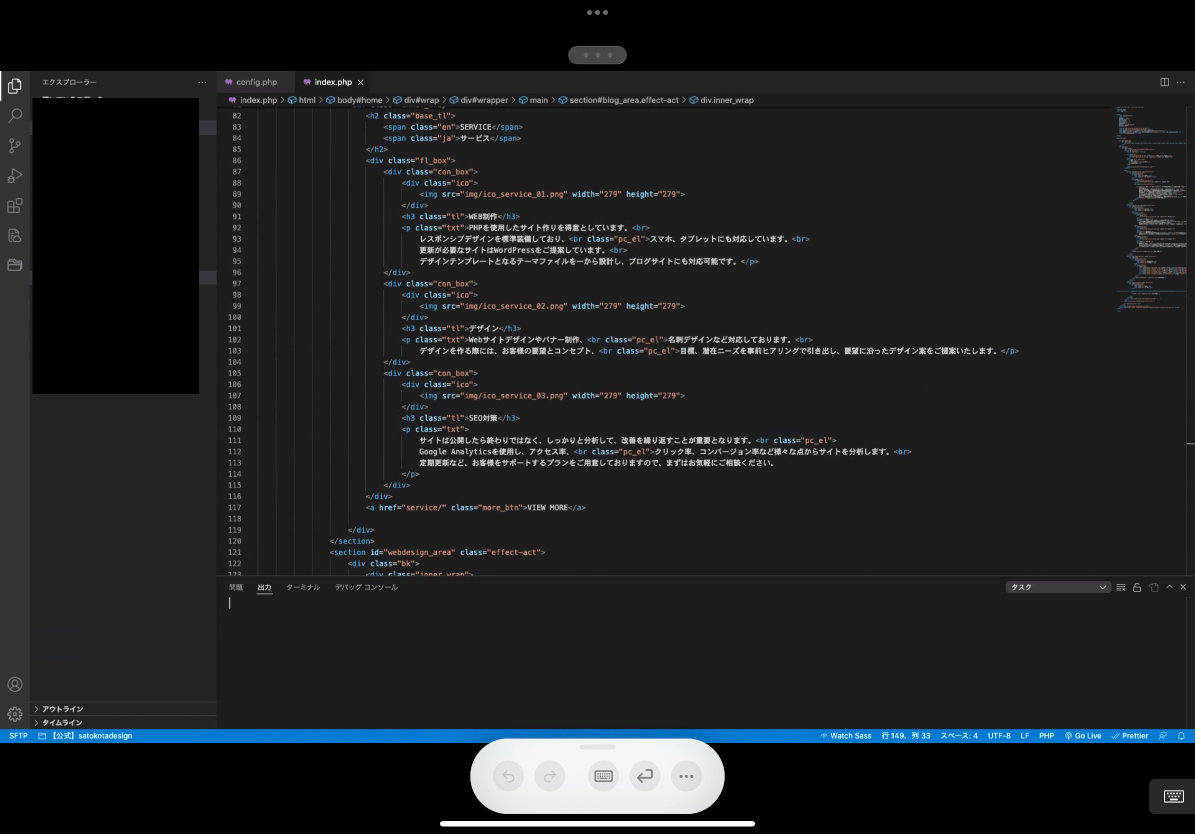The height and width of the screenshot is (834, 1195).
Task: Toggle the iPad keyboard button in toolbar
Action: 603,776
